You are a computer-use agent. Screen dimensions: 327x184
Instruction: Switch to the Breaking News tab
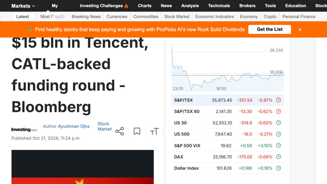[x=86, y=17]
